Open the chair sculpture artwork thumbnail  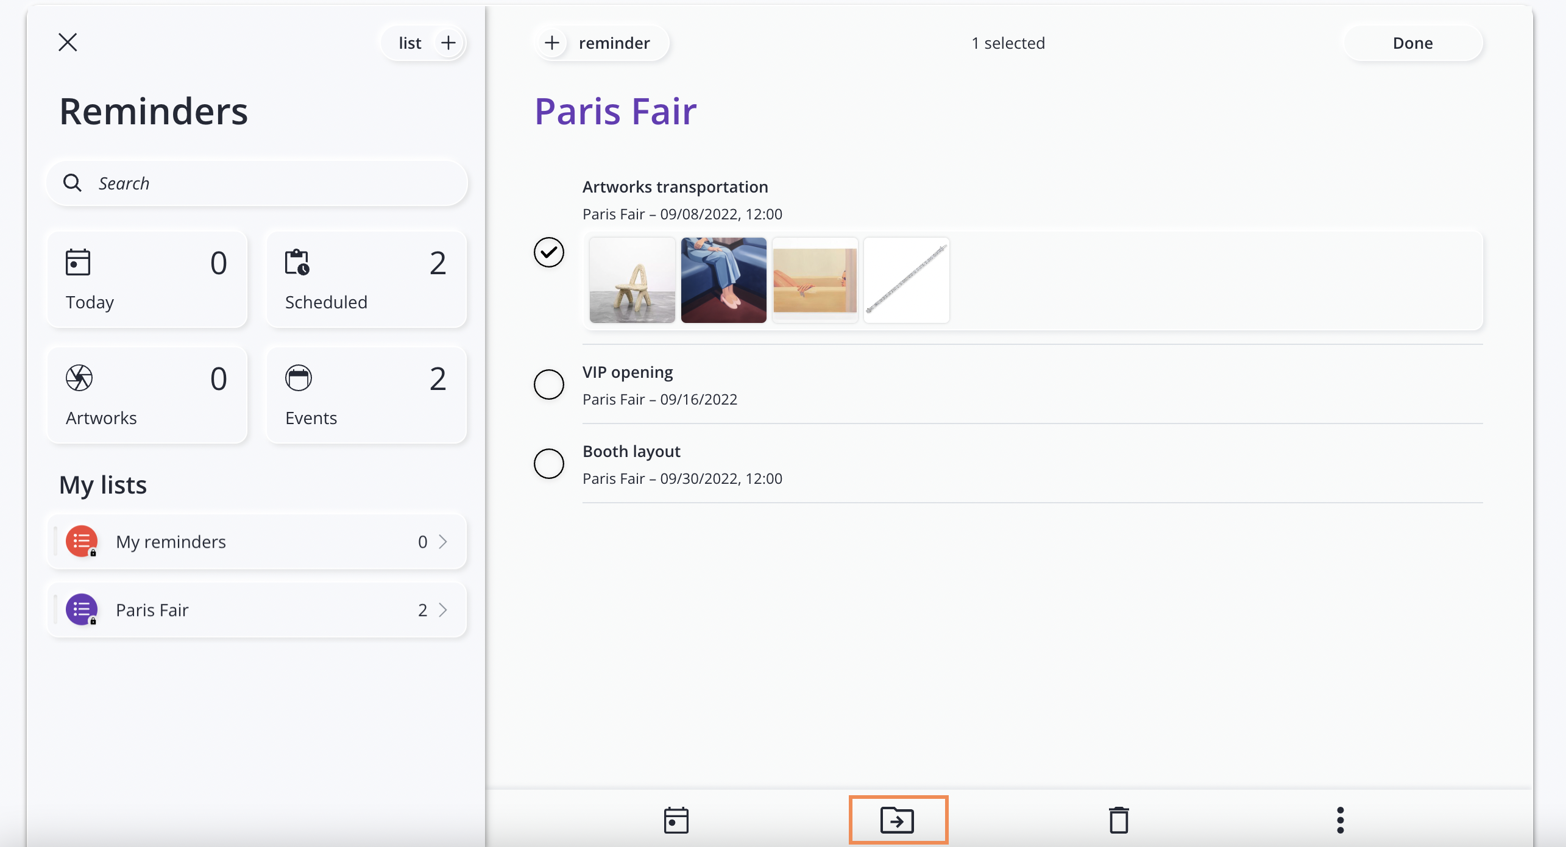point(632,280)
